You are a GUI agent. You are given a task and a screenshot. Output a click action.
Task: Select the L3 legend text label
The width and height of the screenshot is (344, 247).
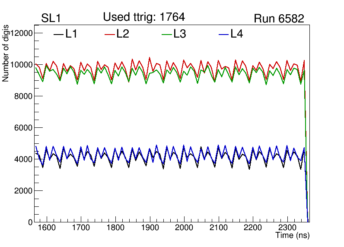[x=180, y=34]
